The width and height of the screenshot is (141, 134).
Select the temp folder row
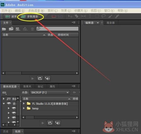(x=50, y=108)
